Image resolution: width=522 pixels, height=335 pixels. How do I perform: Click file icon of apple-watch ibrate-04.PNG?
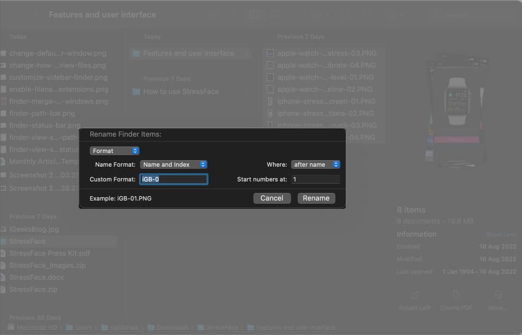270,65
